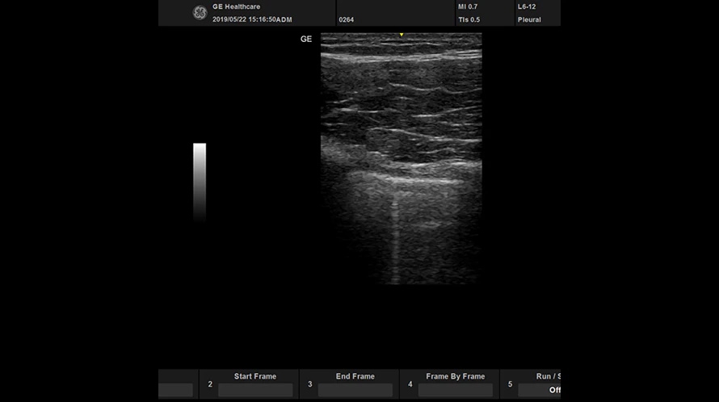Click the number 5 softkey label
Screen dimensions: 719x402
(x=510, y=384)
